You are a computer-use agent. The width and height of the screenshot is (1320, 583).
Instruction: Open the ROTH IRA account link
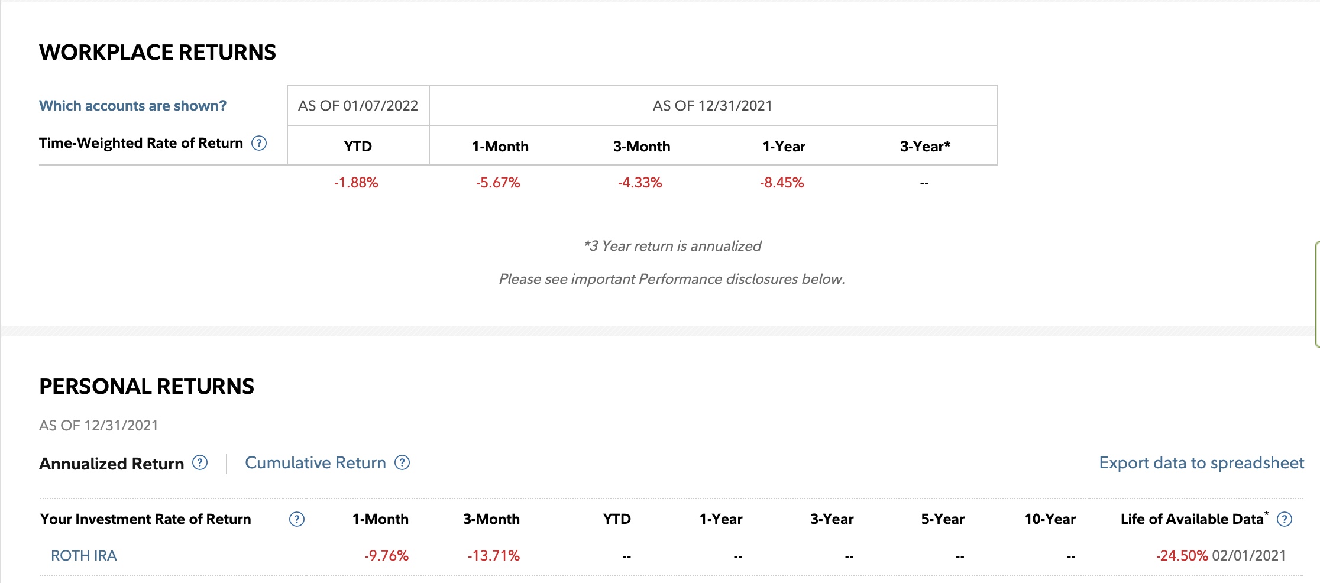84,556
